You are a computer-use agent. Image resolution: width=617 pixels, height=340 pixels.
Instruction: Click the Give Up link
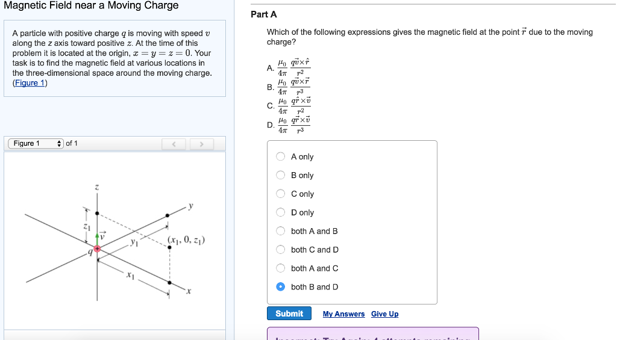pos(384,314)
